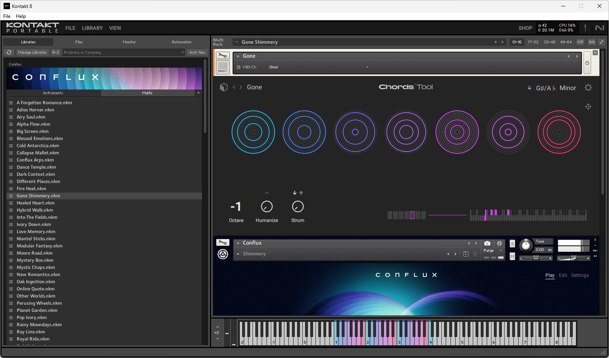
Task: Delete the Shimmery snapshot
Action: 475,254
